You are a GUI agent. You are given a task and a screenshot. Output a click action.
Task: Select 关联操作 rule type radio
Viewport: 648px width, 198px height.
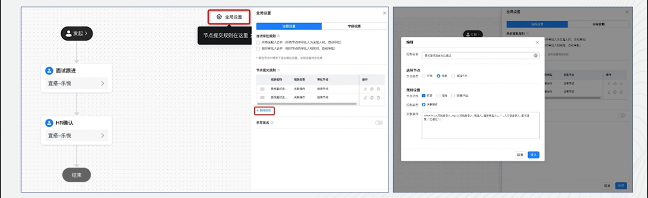pyautogui.click(x=424, y=104)
